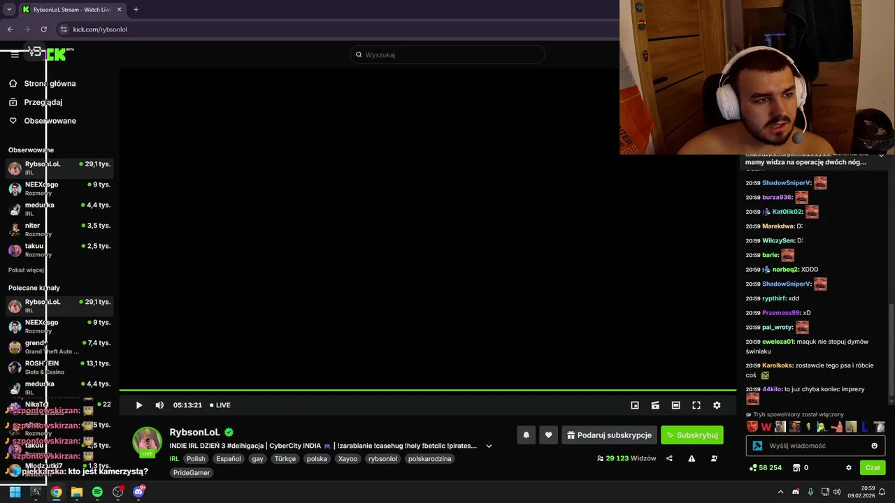Open channel points 58 254
Screen dimensions: 895x503
(766, 468)
